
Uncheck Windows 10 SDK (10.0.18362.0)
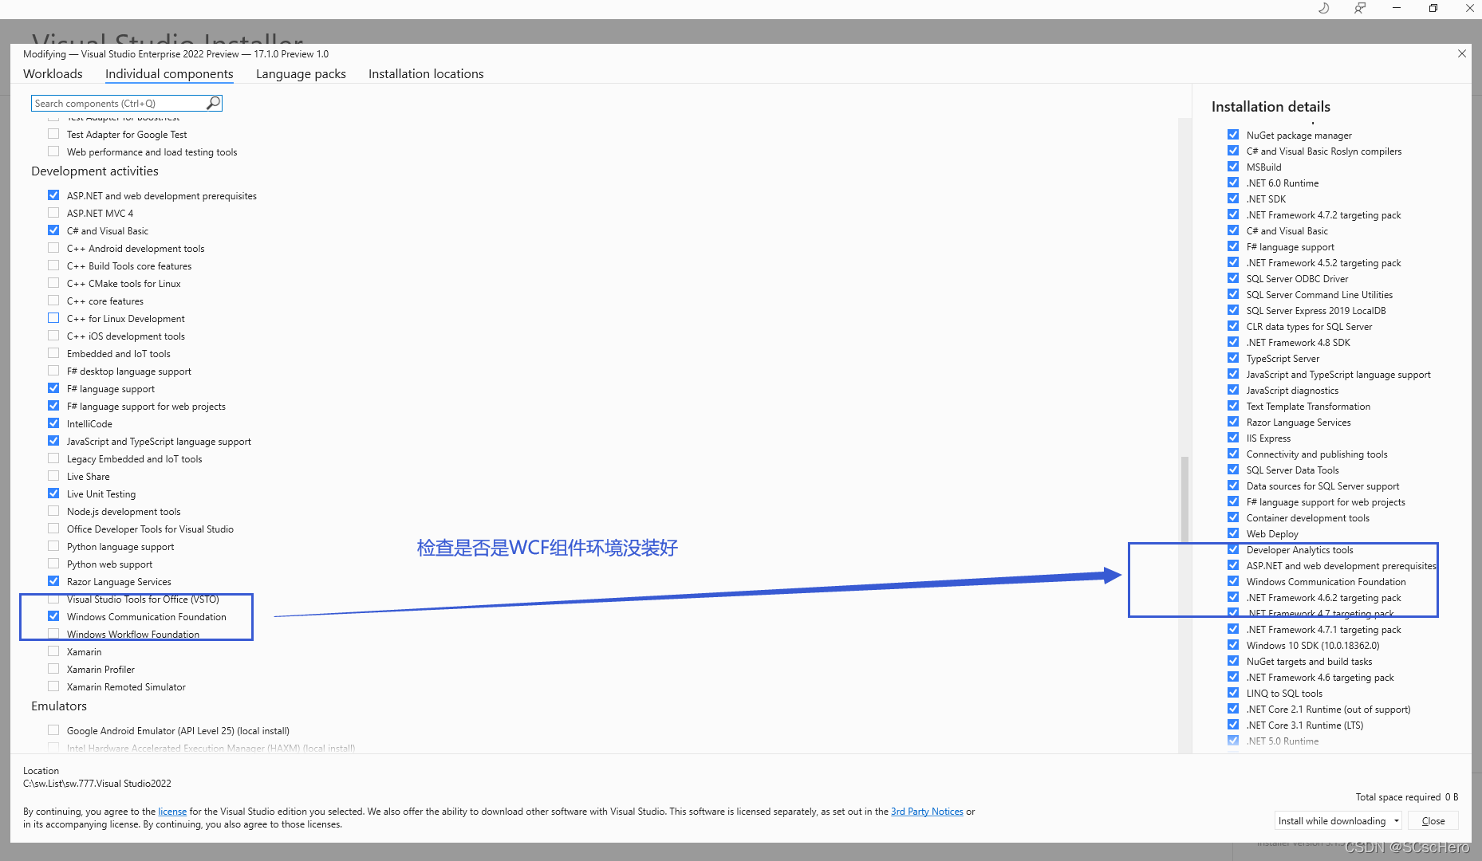pyautogui.click(x=1233, y=645)
